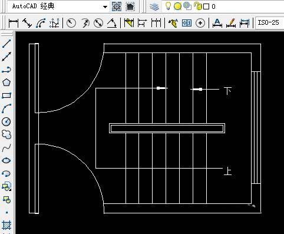This screenshot has width=284, height=234.
Task: Select the Point draw tool
Action: click(x=6, y=212)
